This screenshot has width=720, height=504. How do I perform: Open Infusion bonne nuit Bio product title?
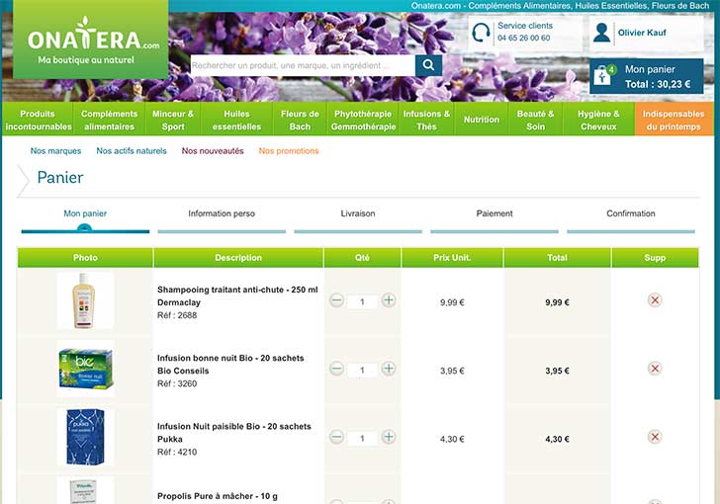pos(230,358)
